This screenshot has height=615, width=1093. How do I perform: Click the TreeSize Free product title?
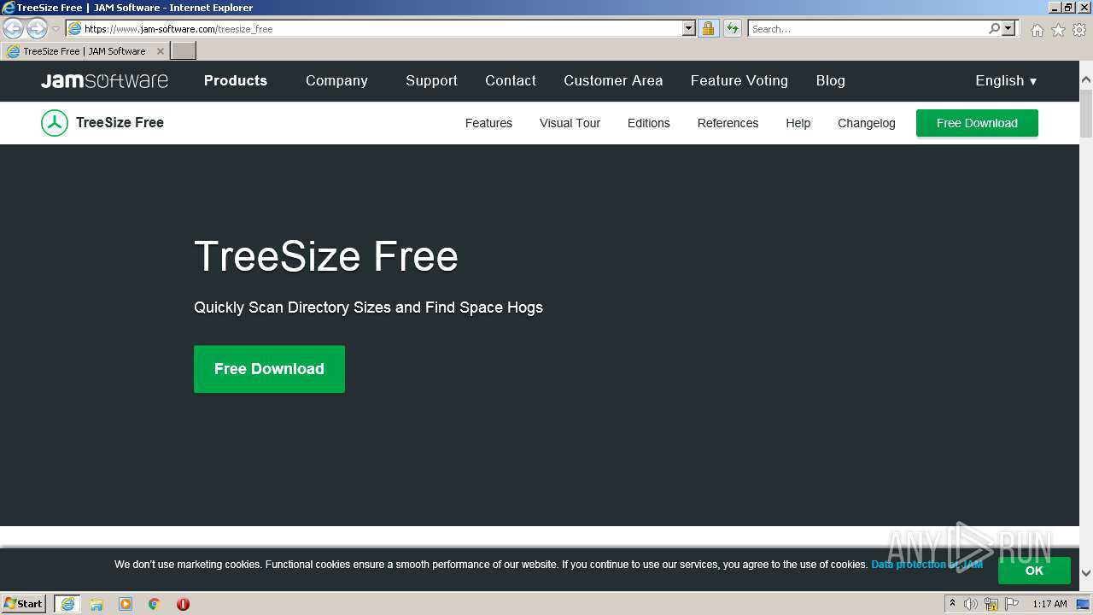point(120,122)
